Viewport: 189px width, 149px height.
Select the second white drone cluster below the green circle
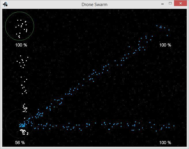tap(22, 62)
